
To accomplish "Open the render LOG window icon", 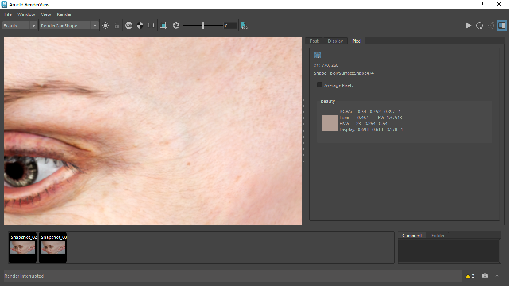I will click(244, 25).
